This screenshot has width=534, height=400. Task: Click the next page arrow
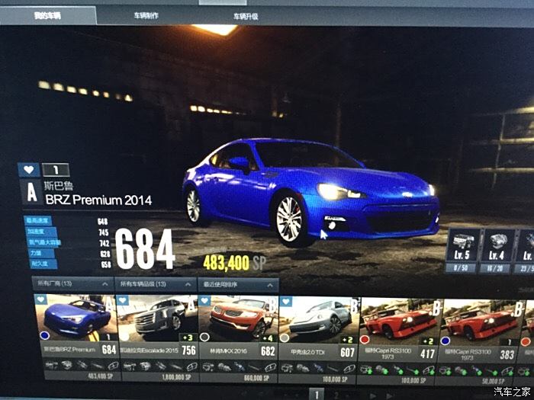pos(373,395)
